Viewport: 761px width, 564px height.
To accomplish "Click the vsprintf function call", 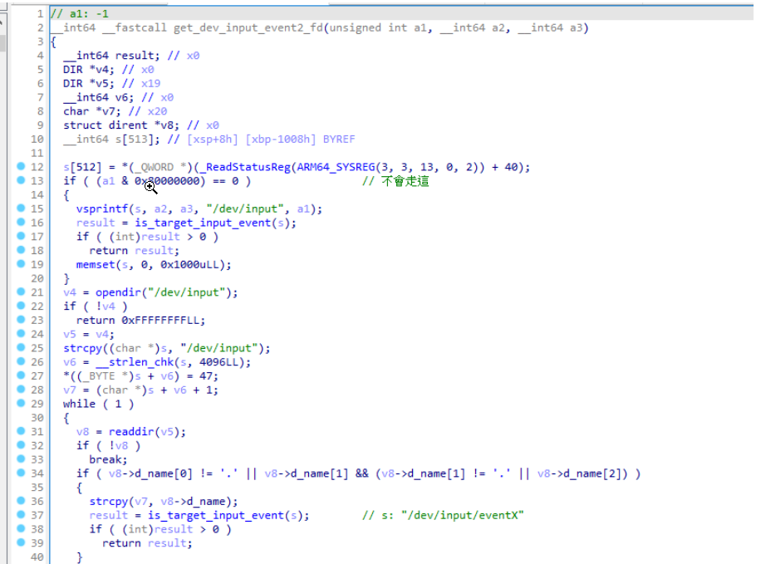I will [x=102, y=208].
